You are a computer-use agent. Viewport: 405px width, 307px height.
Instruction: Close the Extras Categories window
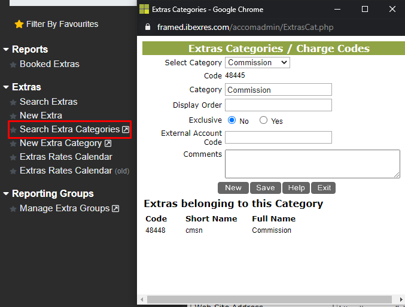click(392, 10)
